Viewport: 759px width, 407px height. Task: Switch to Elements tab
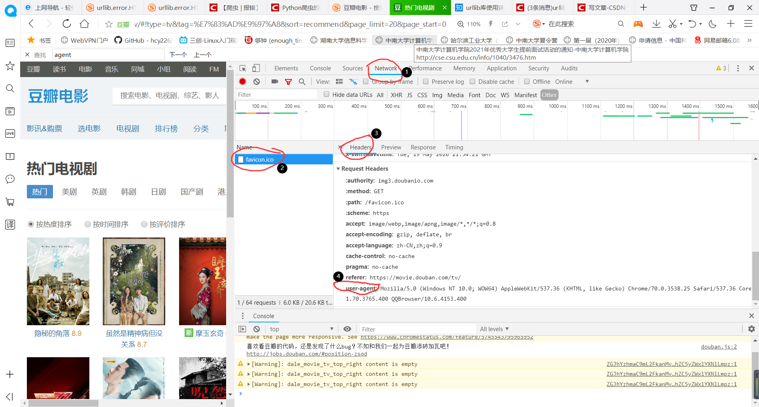click(x=286, y=68)
